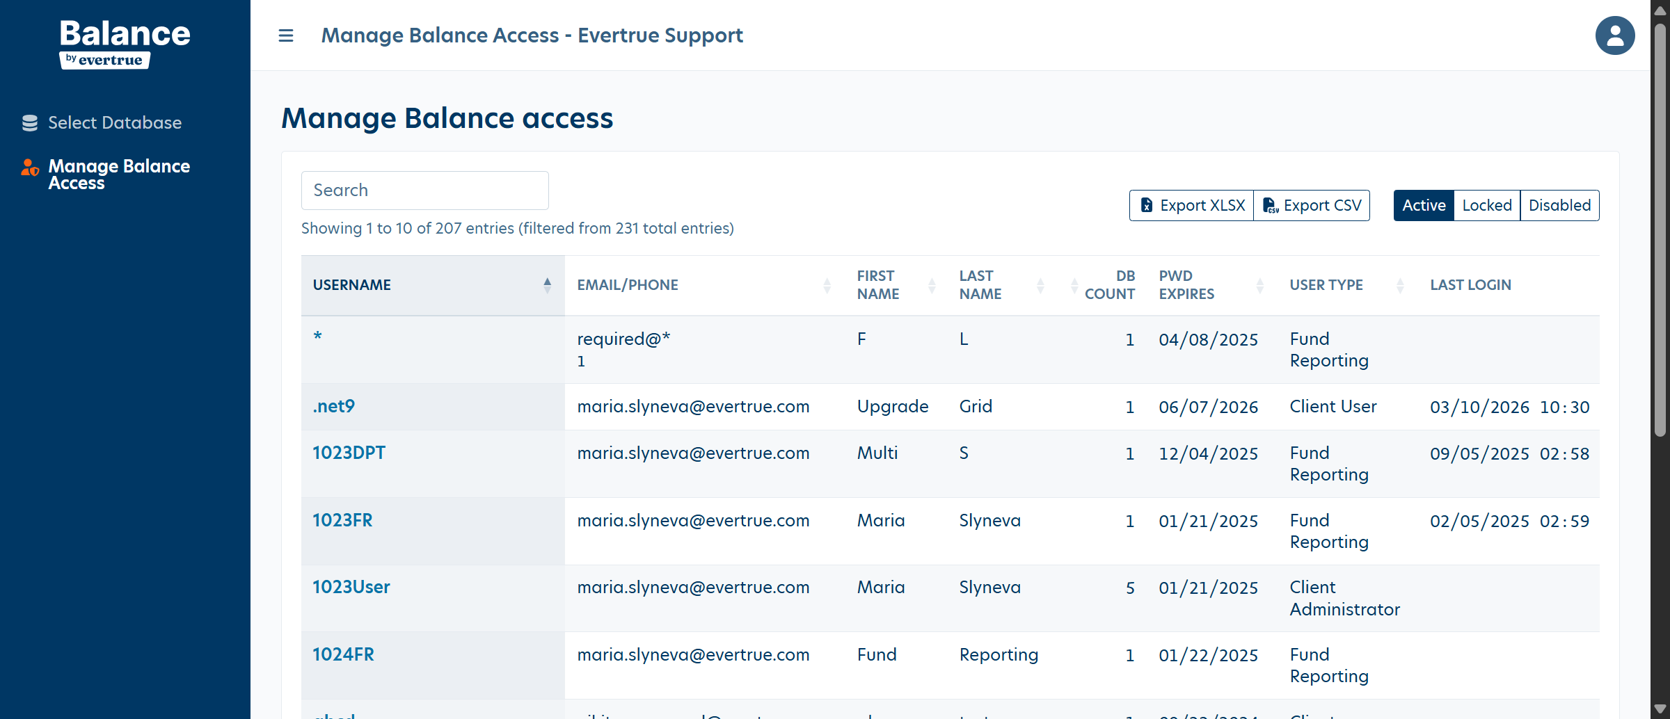Click the Balance by Evertrue logo

[x=125, y=43]
